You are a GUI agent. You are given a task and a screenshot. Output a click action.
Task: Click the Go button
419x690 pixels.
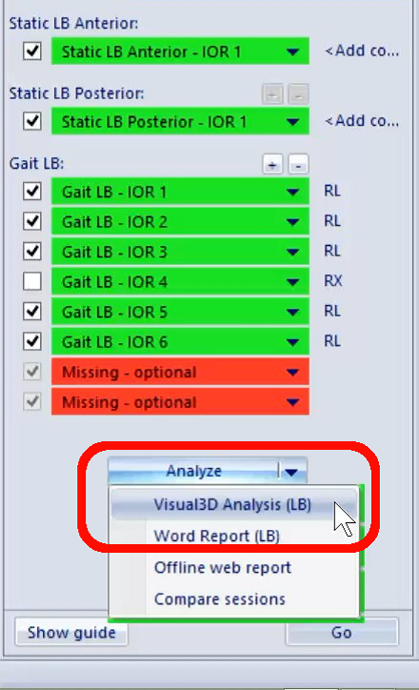[342, 633]
